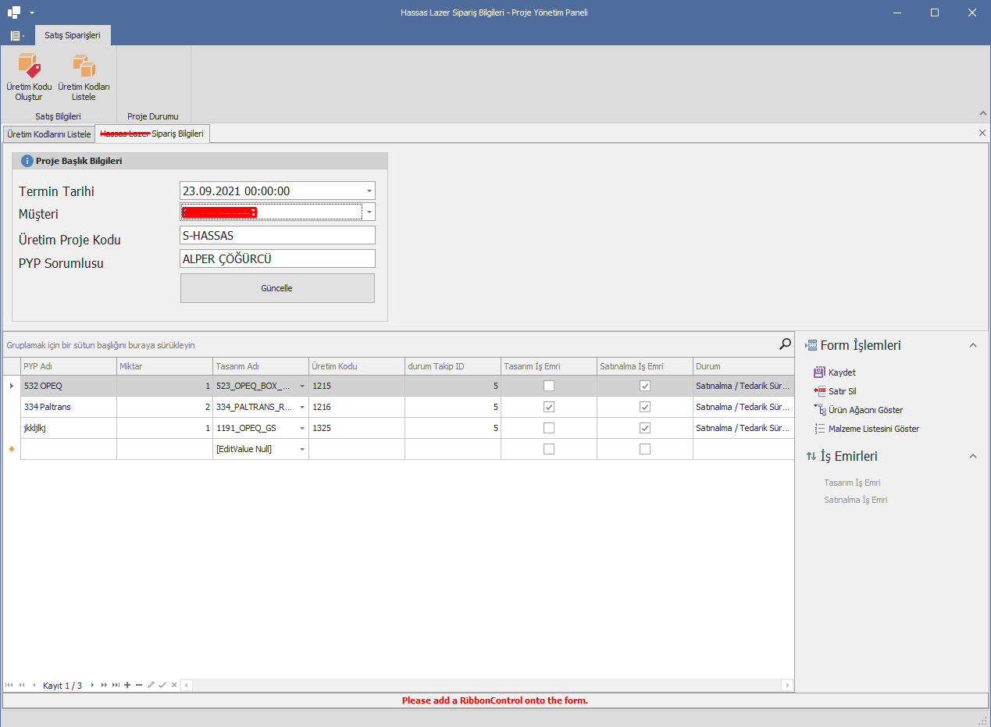The image size is (991, 727).
Task: Click the search magnifier in grid header
Action: [784, 343]
